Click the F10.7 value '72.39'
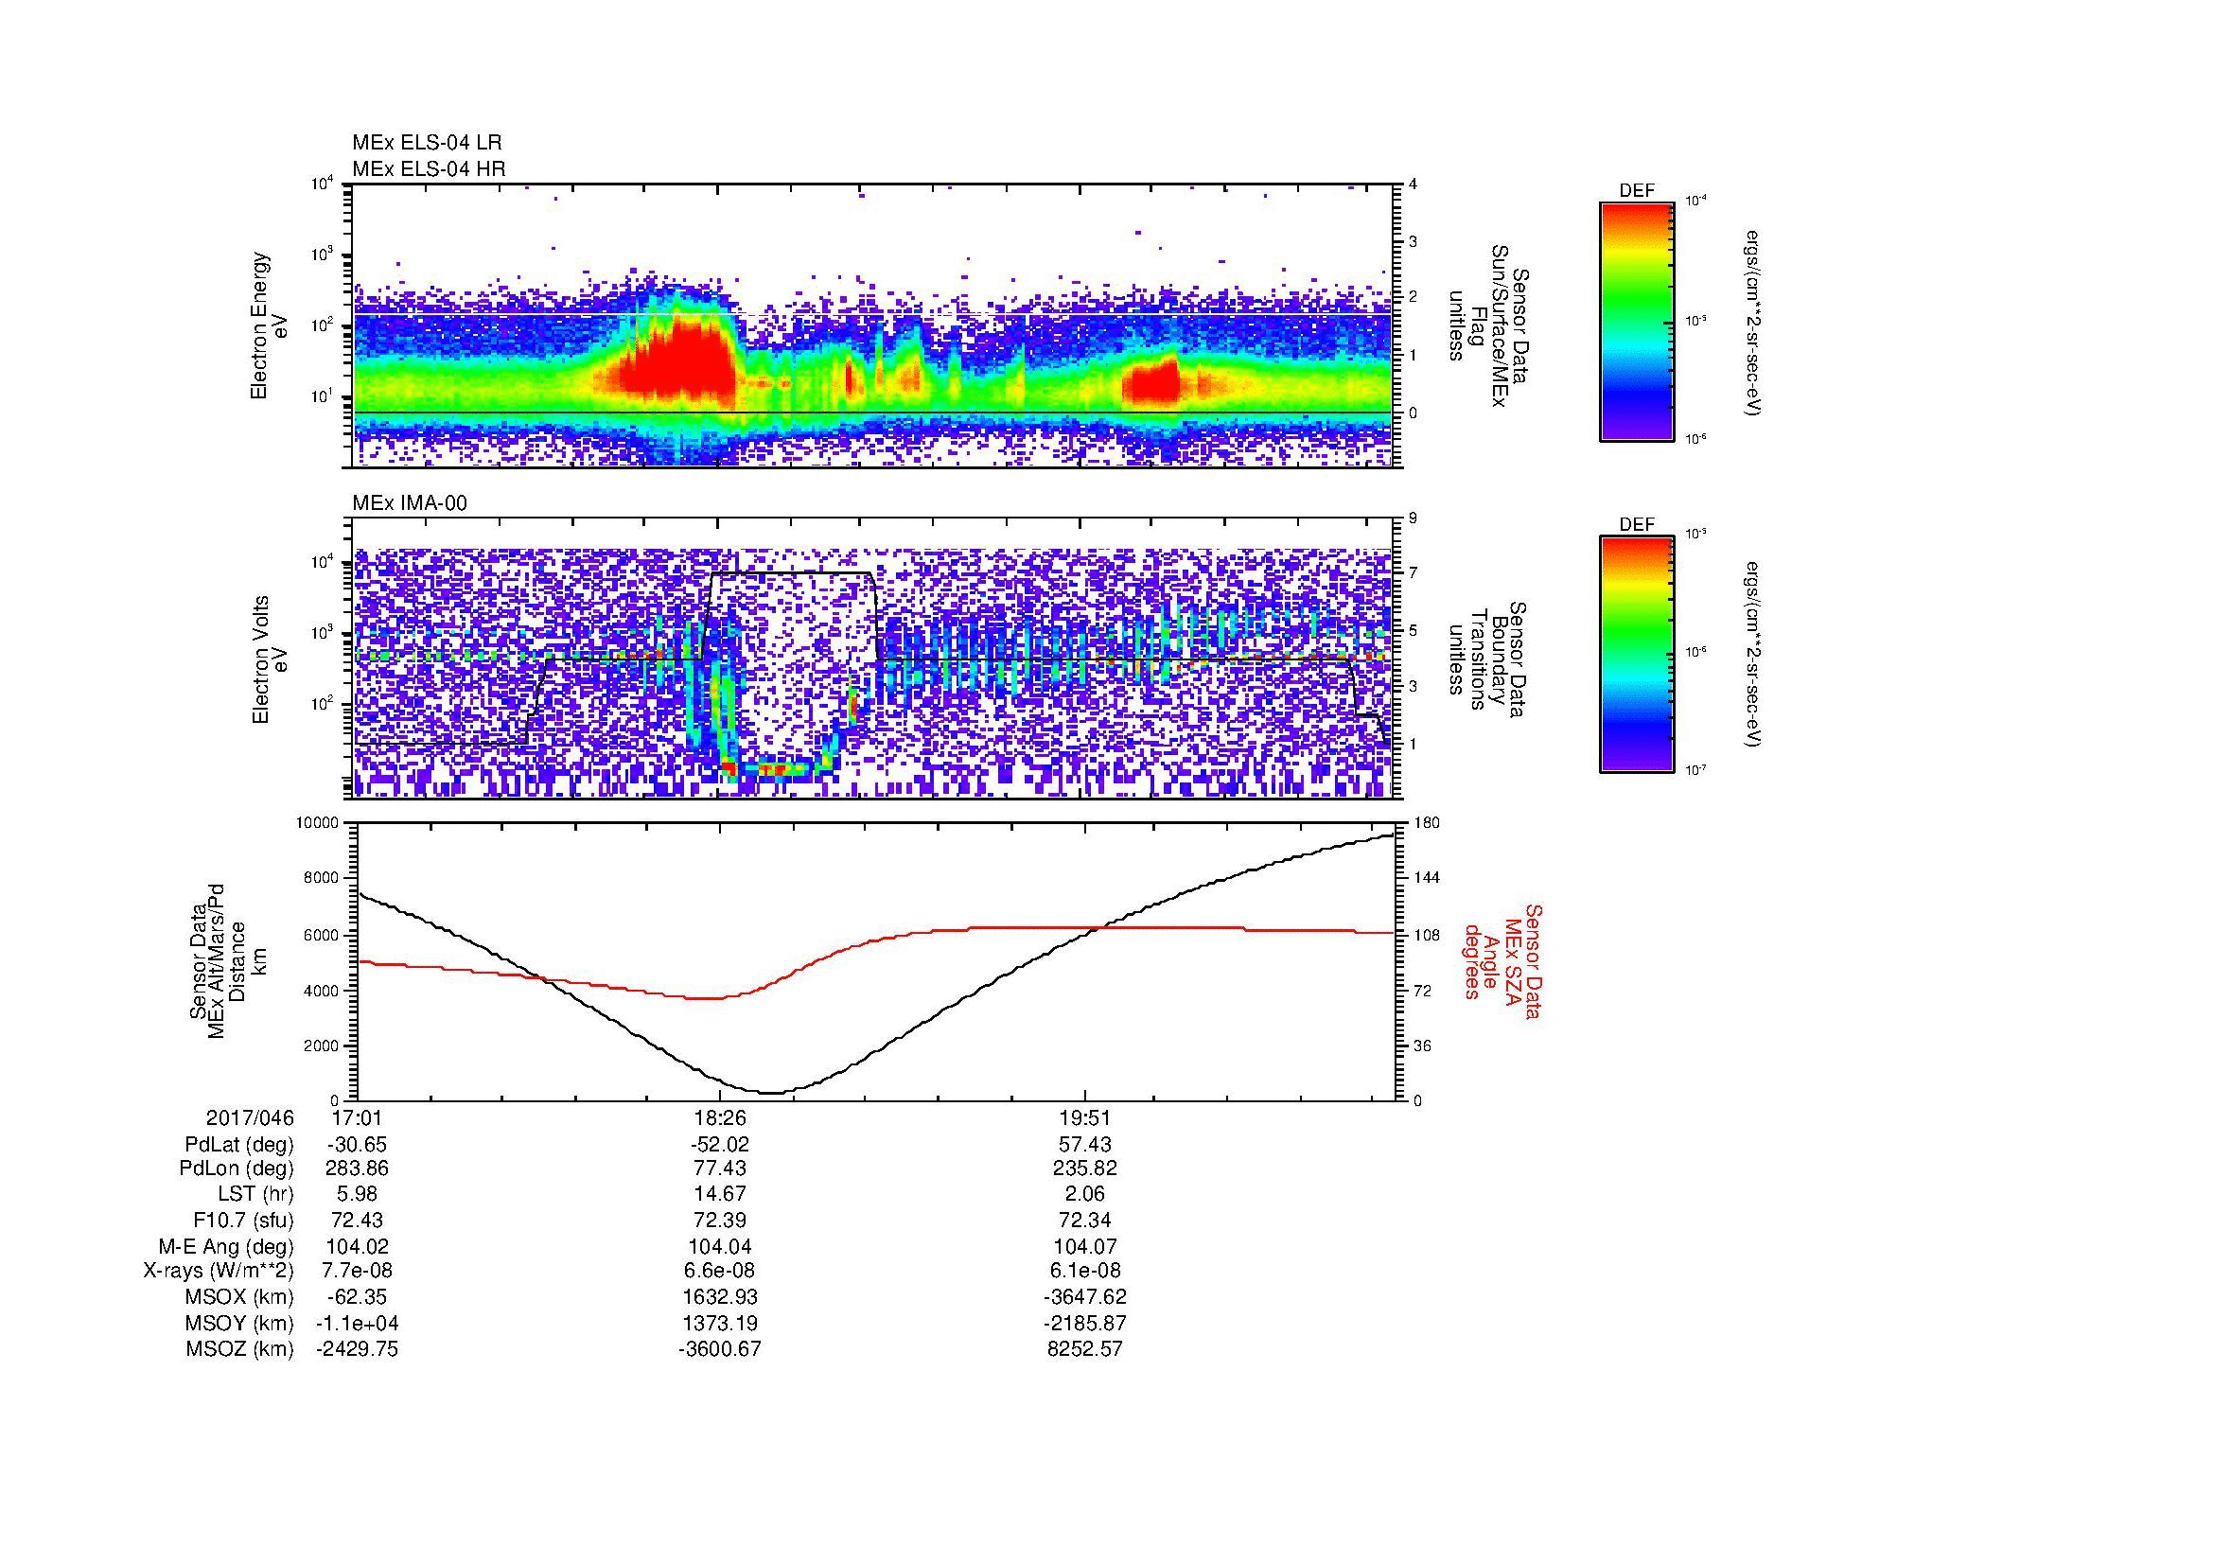2213x1564 pixels. coord(719,1221)
